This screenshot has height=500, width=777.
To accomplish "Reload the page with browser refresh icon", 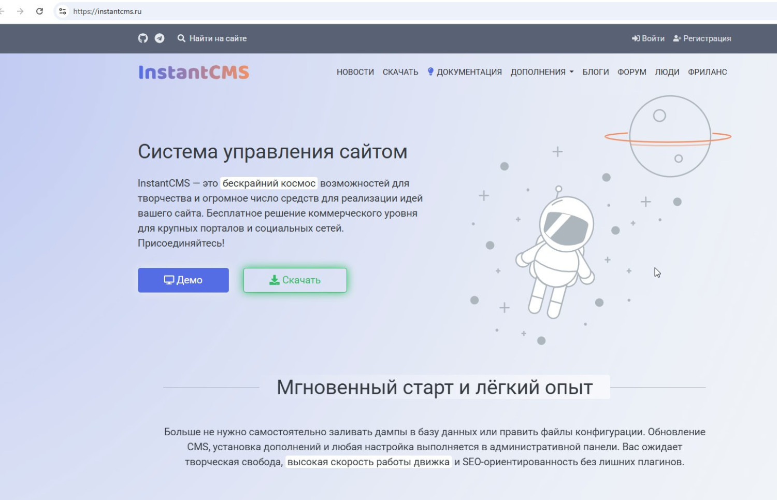I will click(x=39, y=11).
